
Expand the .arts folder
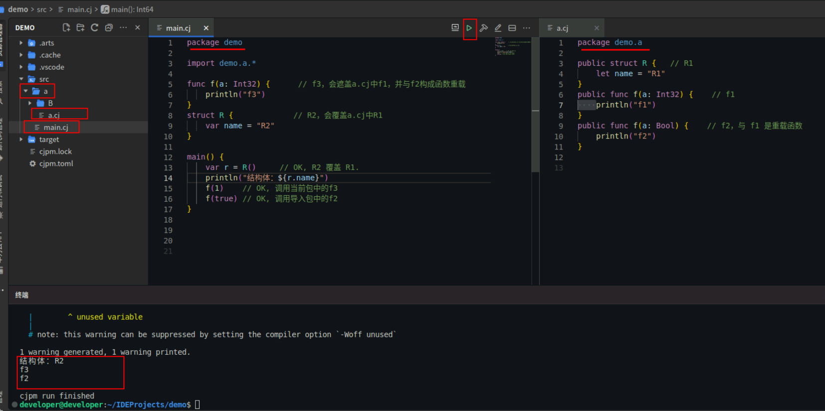21,43
